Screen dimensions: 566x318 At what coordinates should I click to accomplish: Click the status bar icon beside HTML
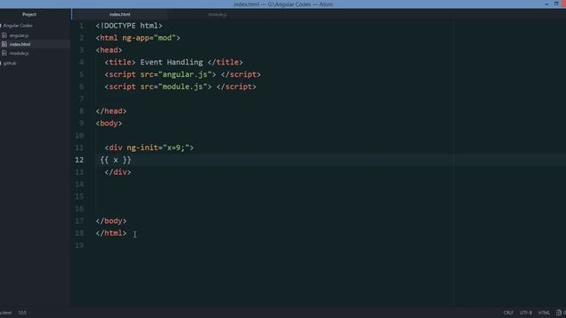point(559,313)
